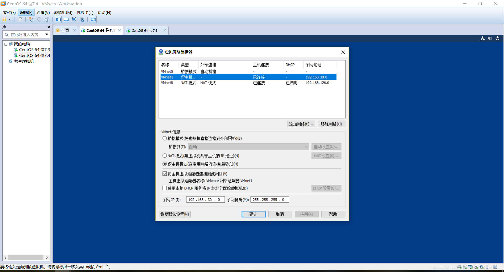
Task: Select the VMnet0 row in network list
Action: [x=248, y=72]
